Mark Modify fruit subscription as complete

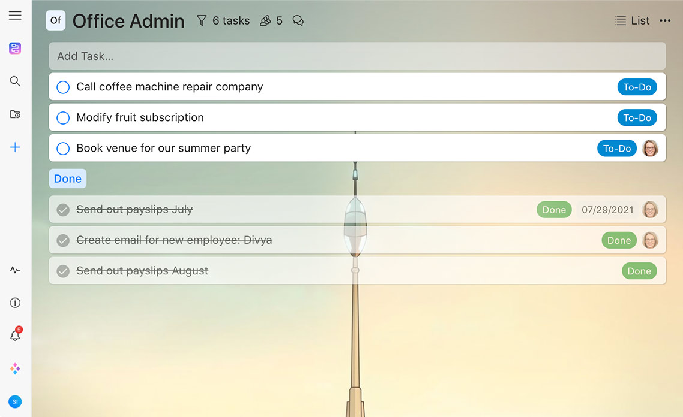(63, 118)
